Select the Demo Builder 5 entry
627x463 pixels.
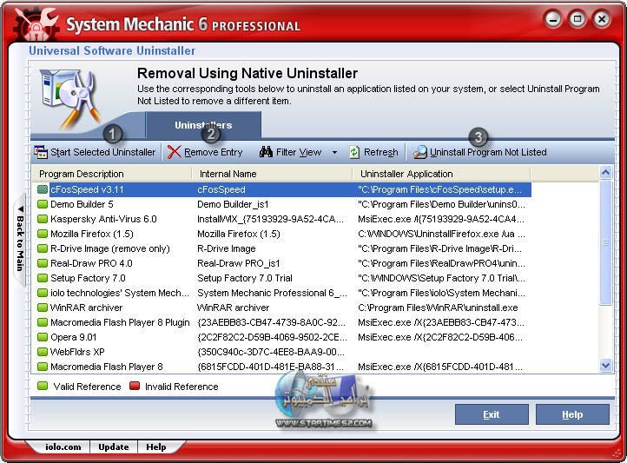pyautogui.click(x=82, y=204)
